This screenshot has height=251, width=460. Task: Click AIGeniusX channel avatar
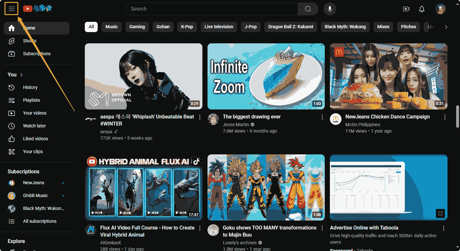click(91, 230)
